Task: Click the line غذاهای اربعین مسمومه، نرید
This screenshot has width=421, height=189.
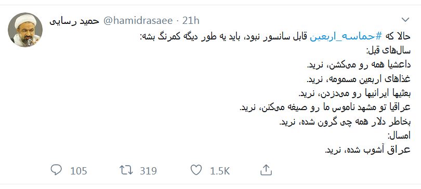Action: click(x=359, y=79)
